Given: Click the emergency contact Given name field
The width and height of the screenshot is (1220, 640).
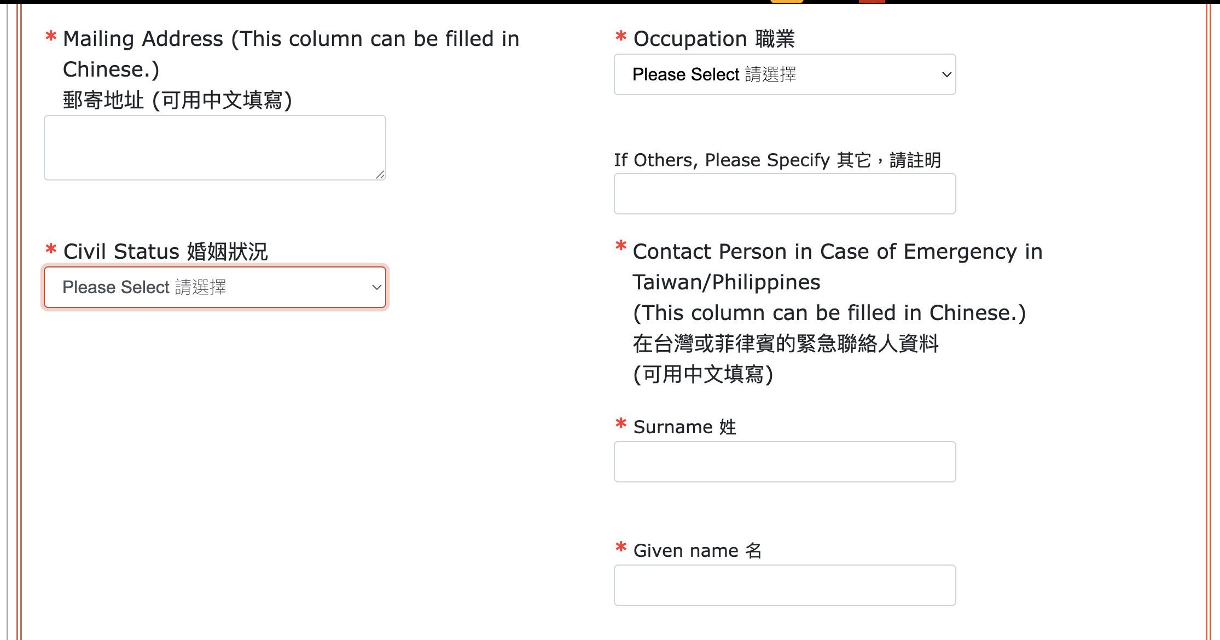Looking at the screenshot, I should (x=784, y=585).
